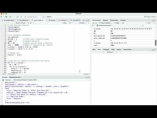Open the R Script file type selector
This screenshot has width=157, height=118.
(x=87, y=74)
